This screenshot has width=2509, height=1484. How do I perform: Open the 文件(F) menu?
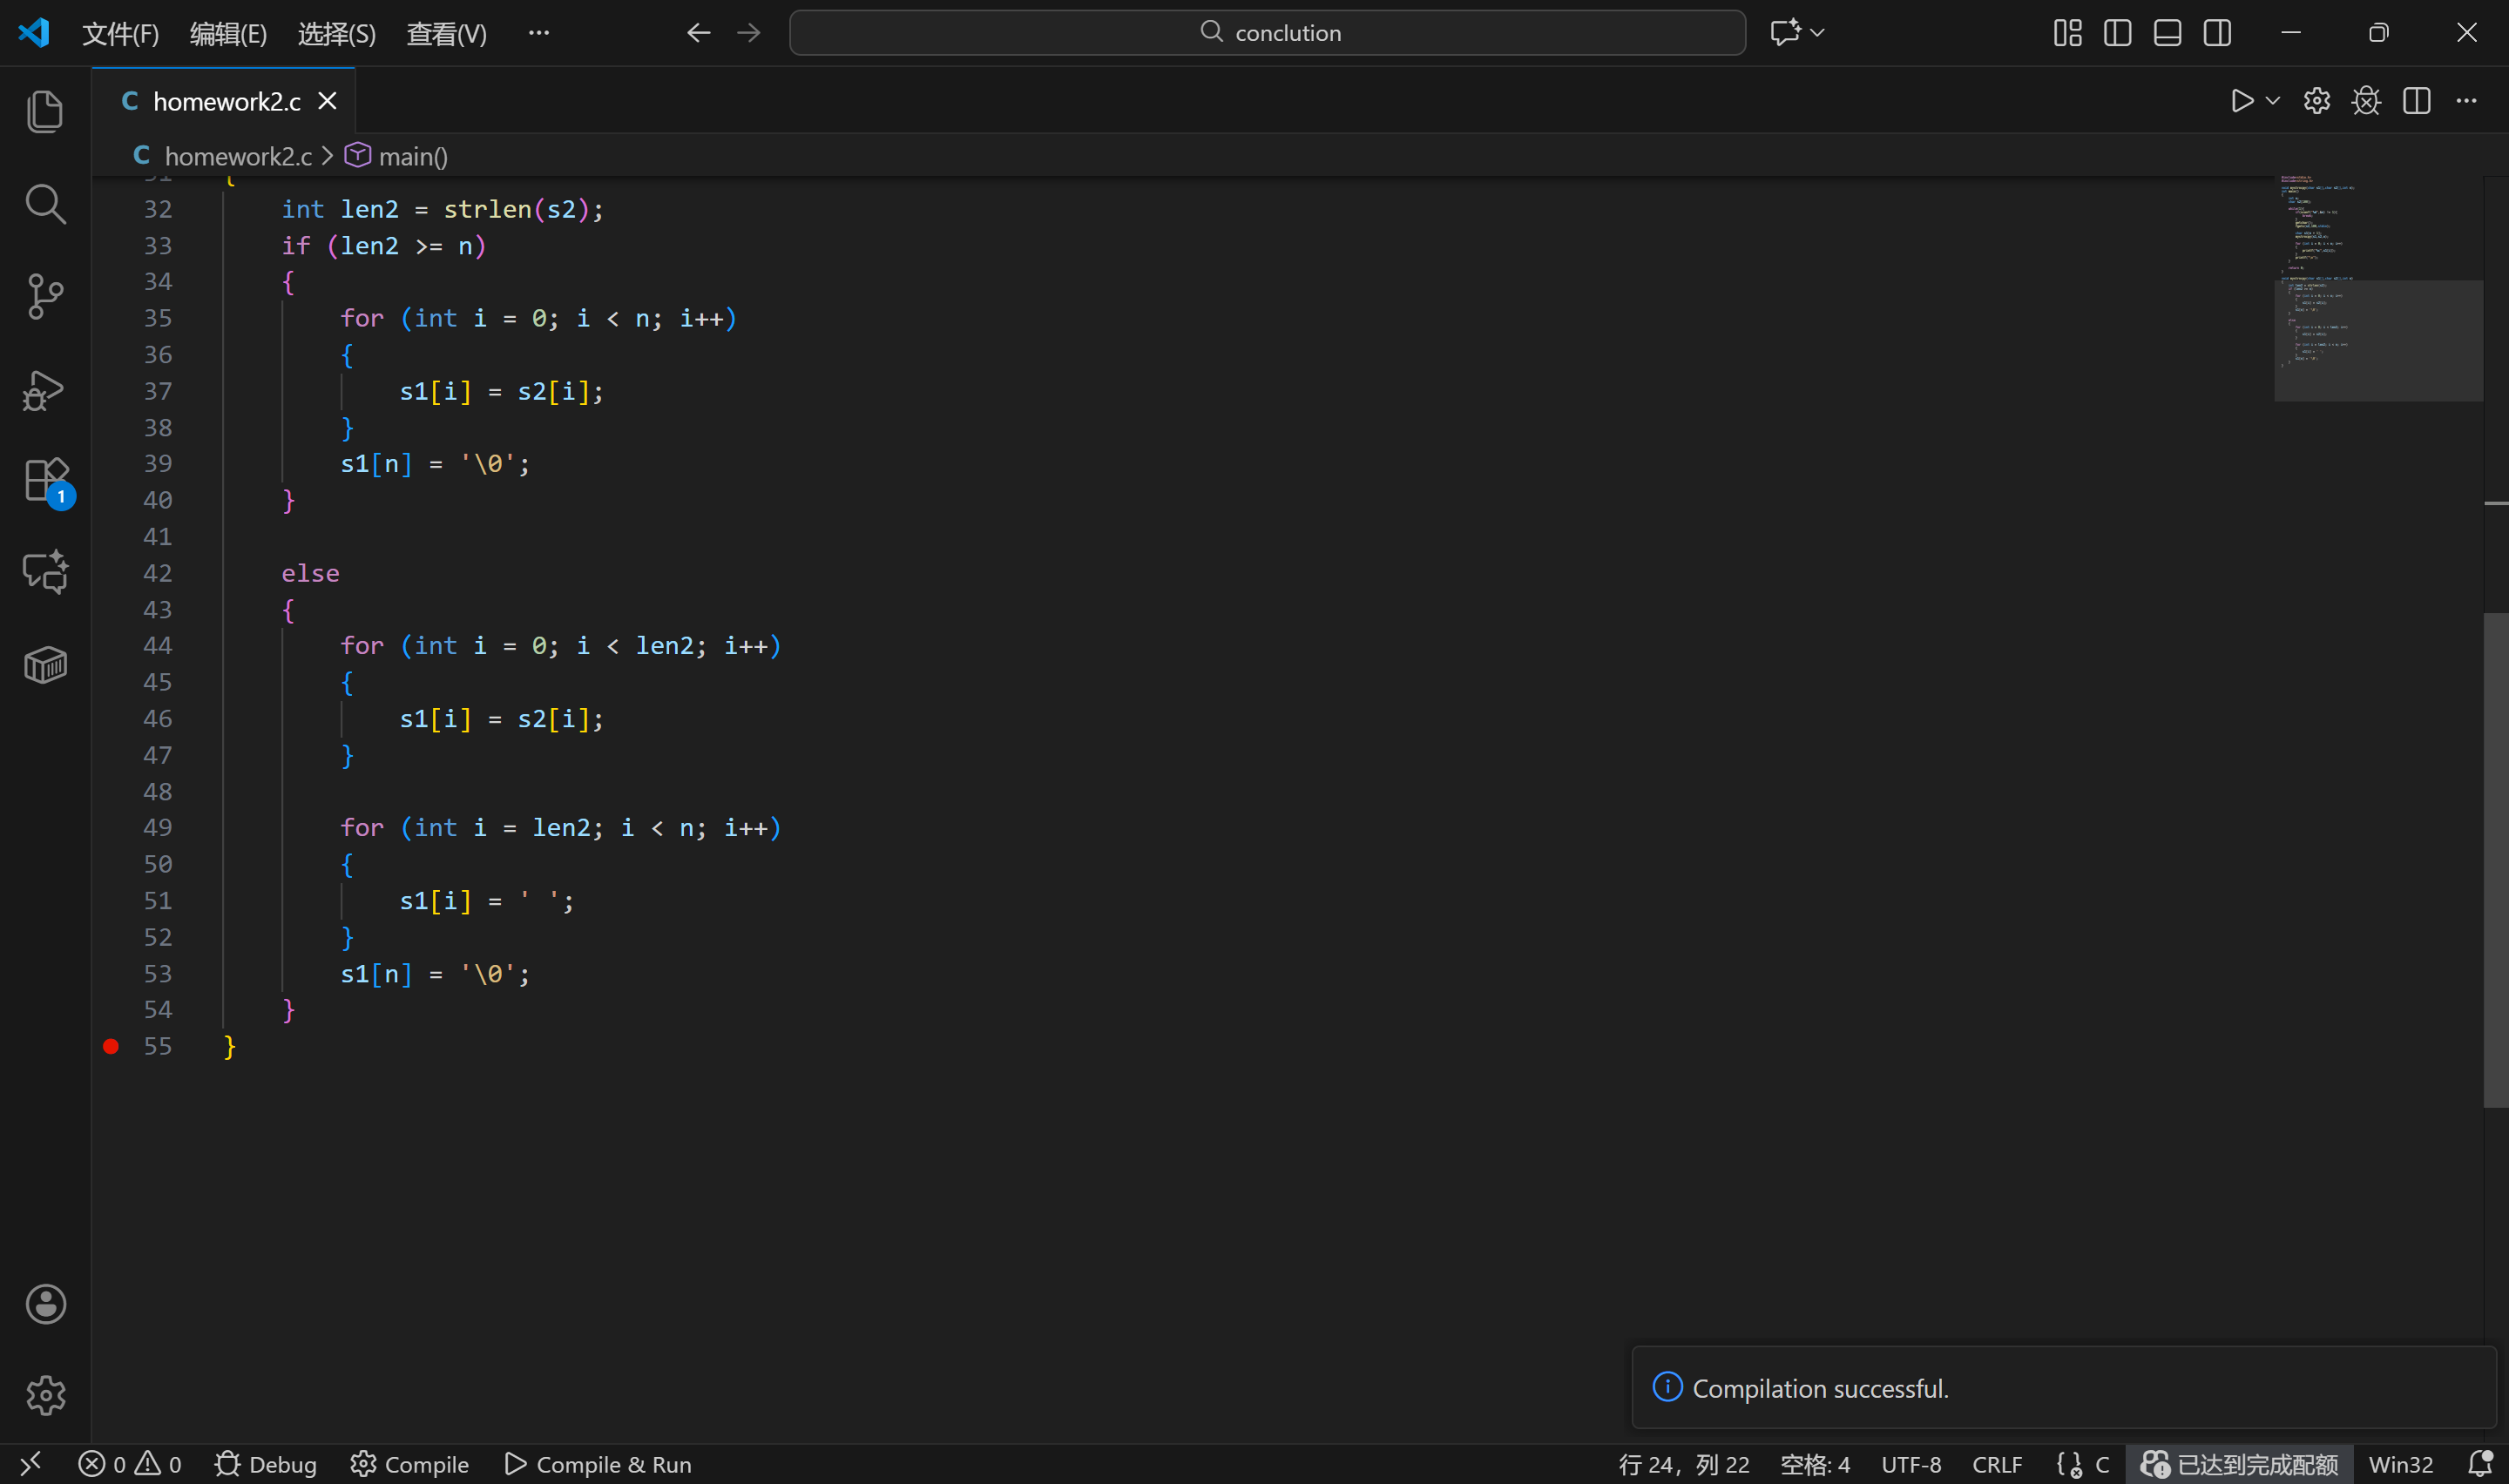click(x=120, y=34)
